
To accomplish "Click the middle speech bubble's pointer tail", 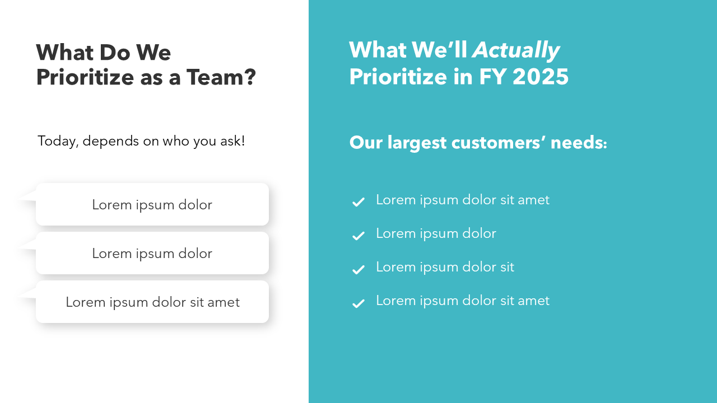I will point(27,244).
